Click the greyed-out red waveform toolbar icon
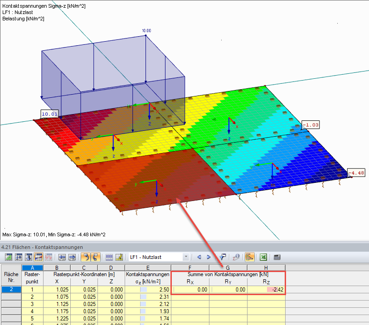The width and height of the screenshot is (369, 325). 49,257
